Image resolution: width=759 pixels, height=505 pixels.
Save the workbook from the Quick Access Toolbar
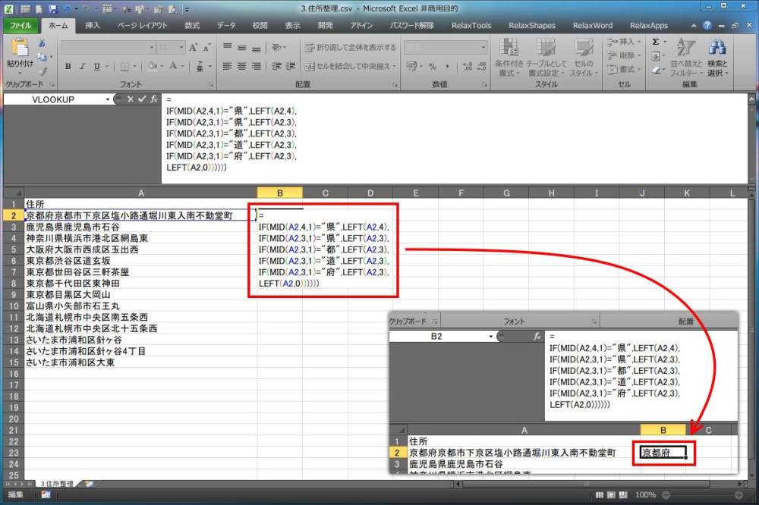click(x=53, y=8)
